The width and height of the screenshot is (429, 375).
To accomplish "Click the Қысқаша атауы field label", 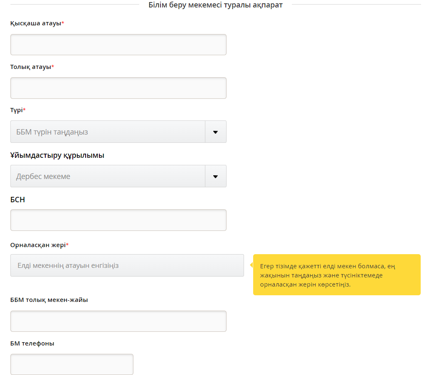I will coord(36,23).
